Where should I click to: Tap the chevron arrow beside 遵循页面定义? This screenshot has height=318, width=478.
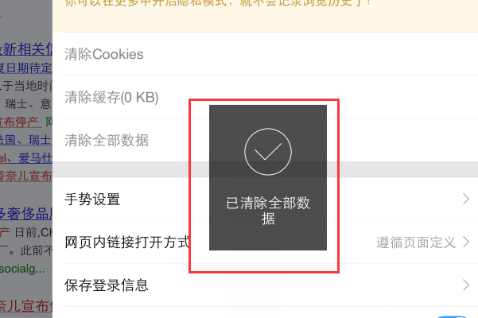click(466, 242)
